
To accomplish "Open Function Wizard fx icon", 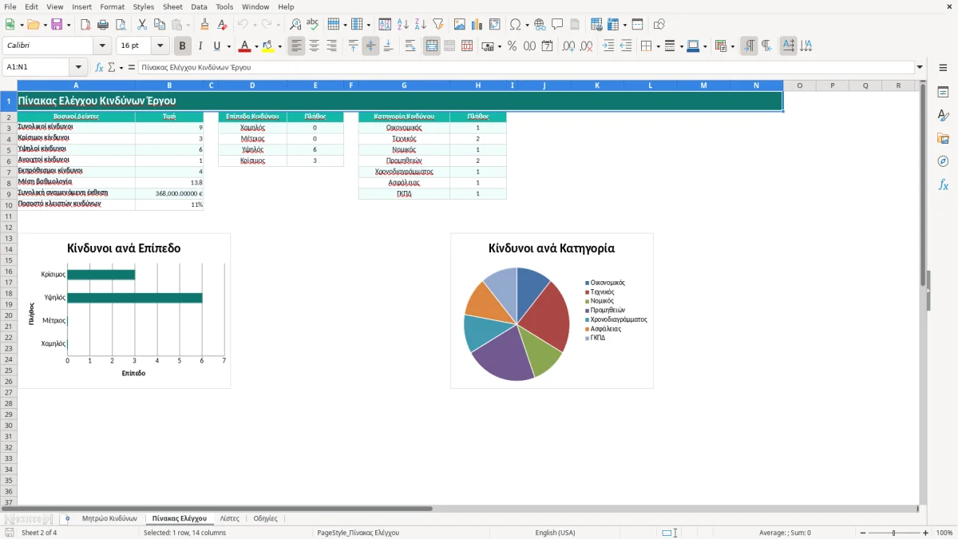I will (100, 67).
